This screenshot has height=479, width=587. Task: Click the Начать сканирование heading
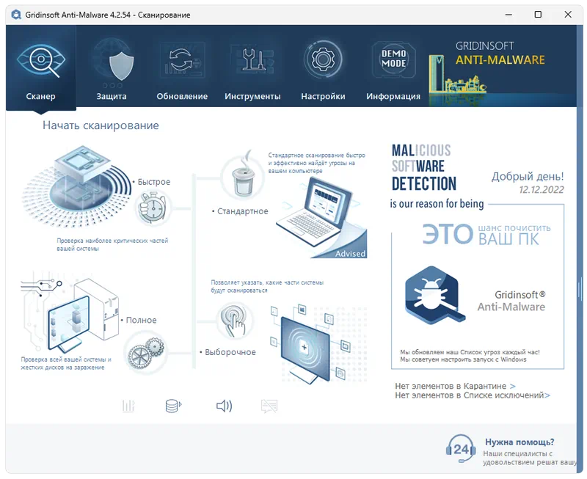101,125
